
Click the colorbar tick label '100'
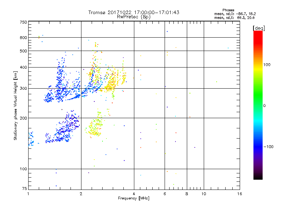(x=267, y=65)
